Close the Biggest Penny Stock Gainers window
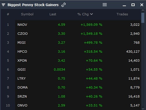The image size is (146, 110). [x=142, y=5]
